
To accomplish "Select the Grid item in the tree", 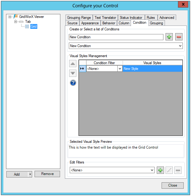I will tap(33, 26).
